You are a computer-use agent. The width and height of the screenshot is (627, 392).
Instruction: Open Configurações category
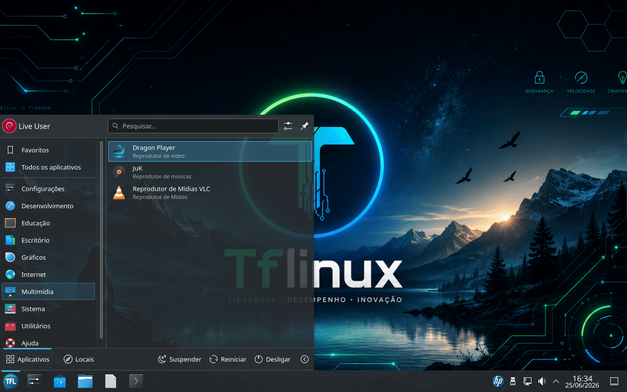click(x=48, y=189)
